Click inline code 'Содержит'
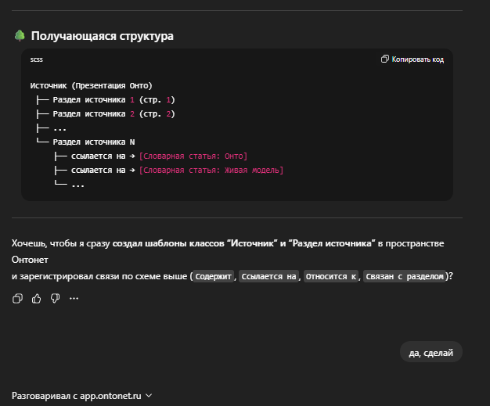Image resolution: width=490 pixels, height=406 pixels. point(214,276)
